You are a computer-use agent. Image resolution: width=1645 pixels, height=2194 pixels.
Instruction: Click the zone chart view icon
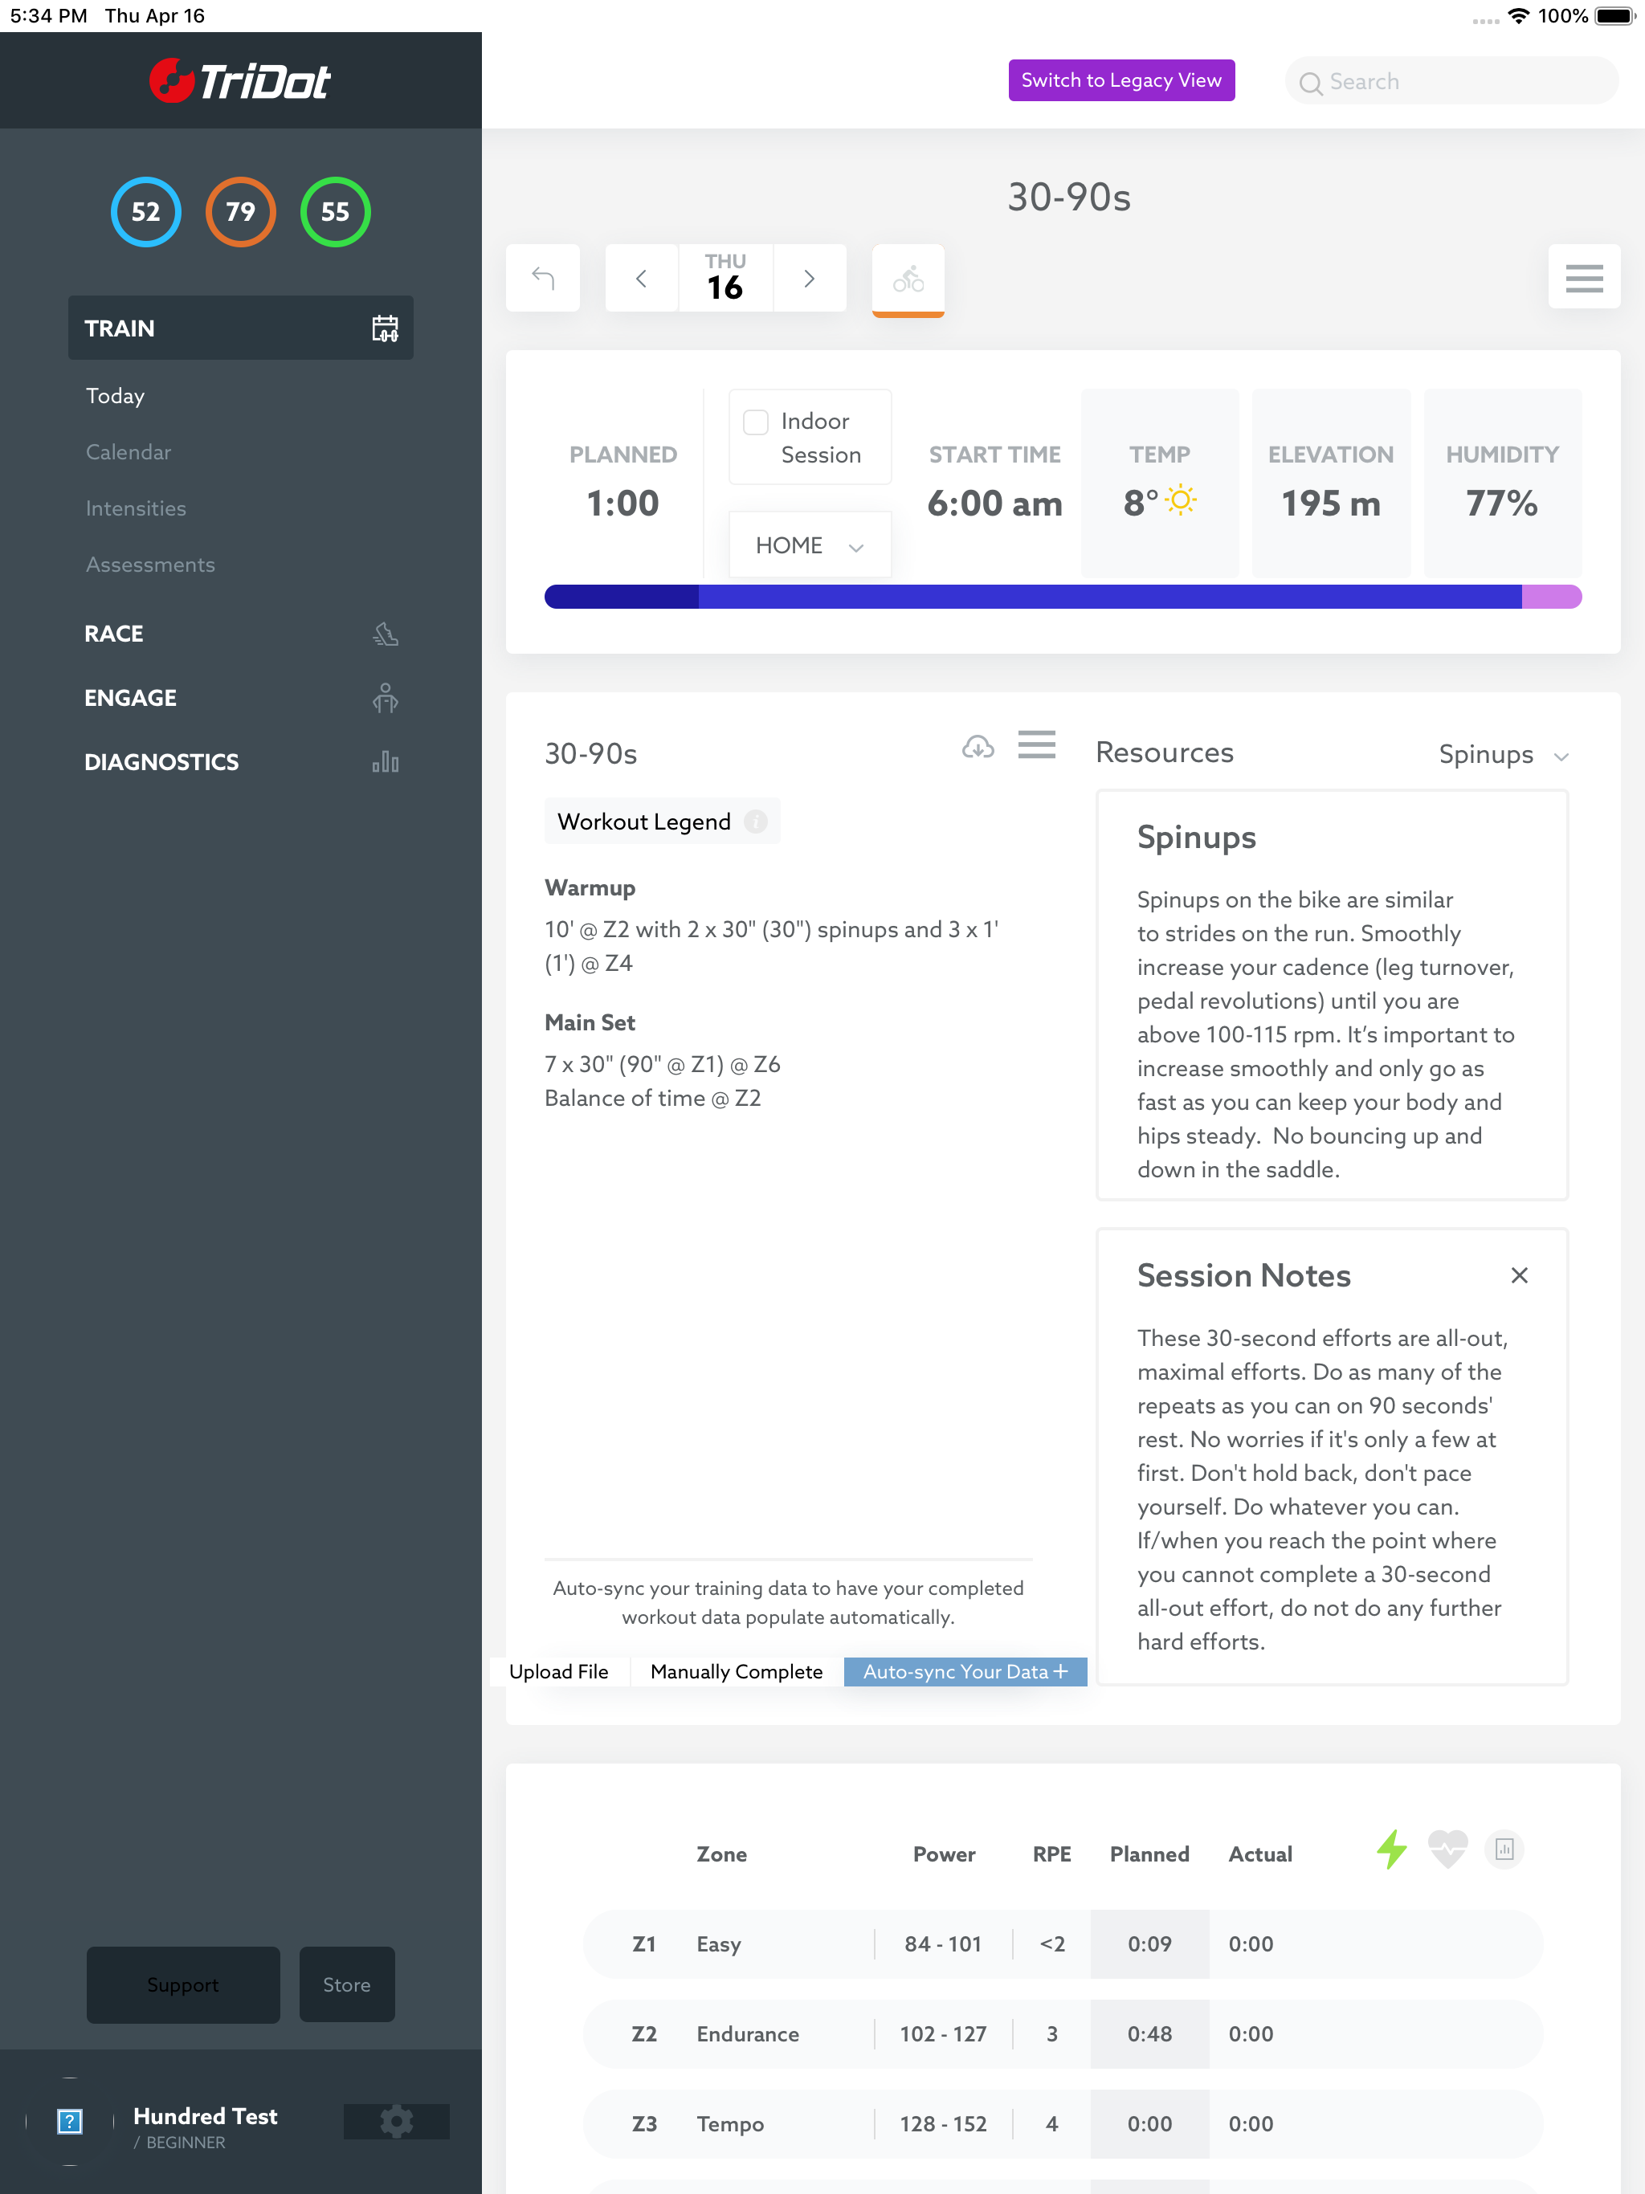click(1504, 1849)
